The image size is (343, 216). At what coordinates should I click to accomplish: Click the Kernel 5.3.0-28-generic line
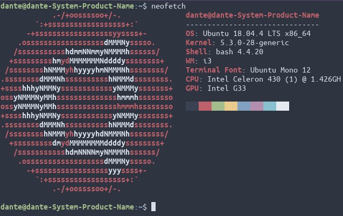(x=237, y=43)
